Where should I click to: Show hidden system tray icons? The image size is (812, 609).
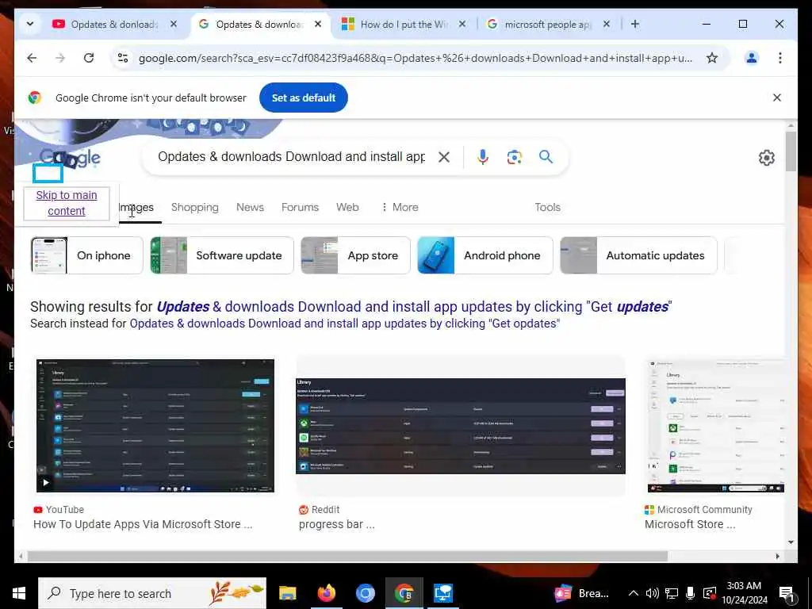(x=633, y=593)
